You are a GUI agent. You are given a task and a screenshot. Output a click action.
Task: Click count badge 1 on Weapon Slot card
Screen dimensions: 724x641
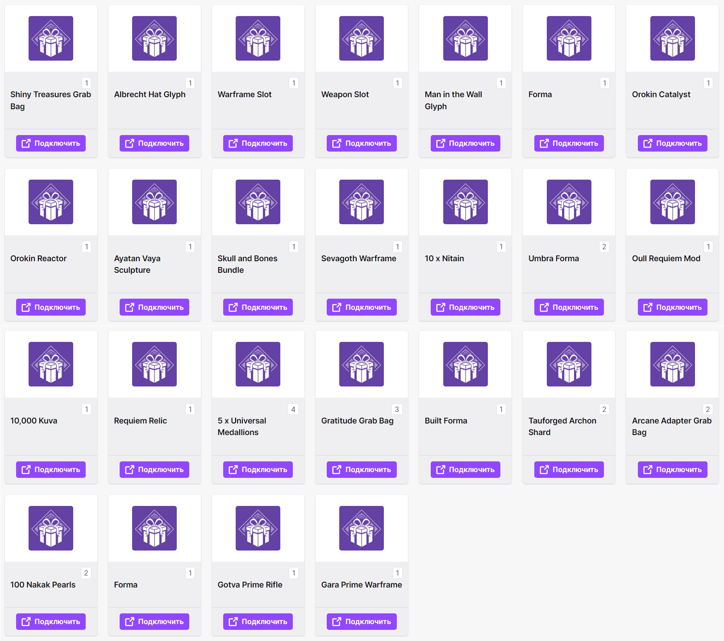397,83
